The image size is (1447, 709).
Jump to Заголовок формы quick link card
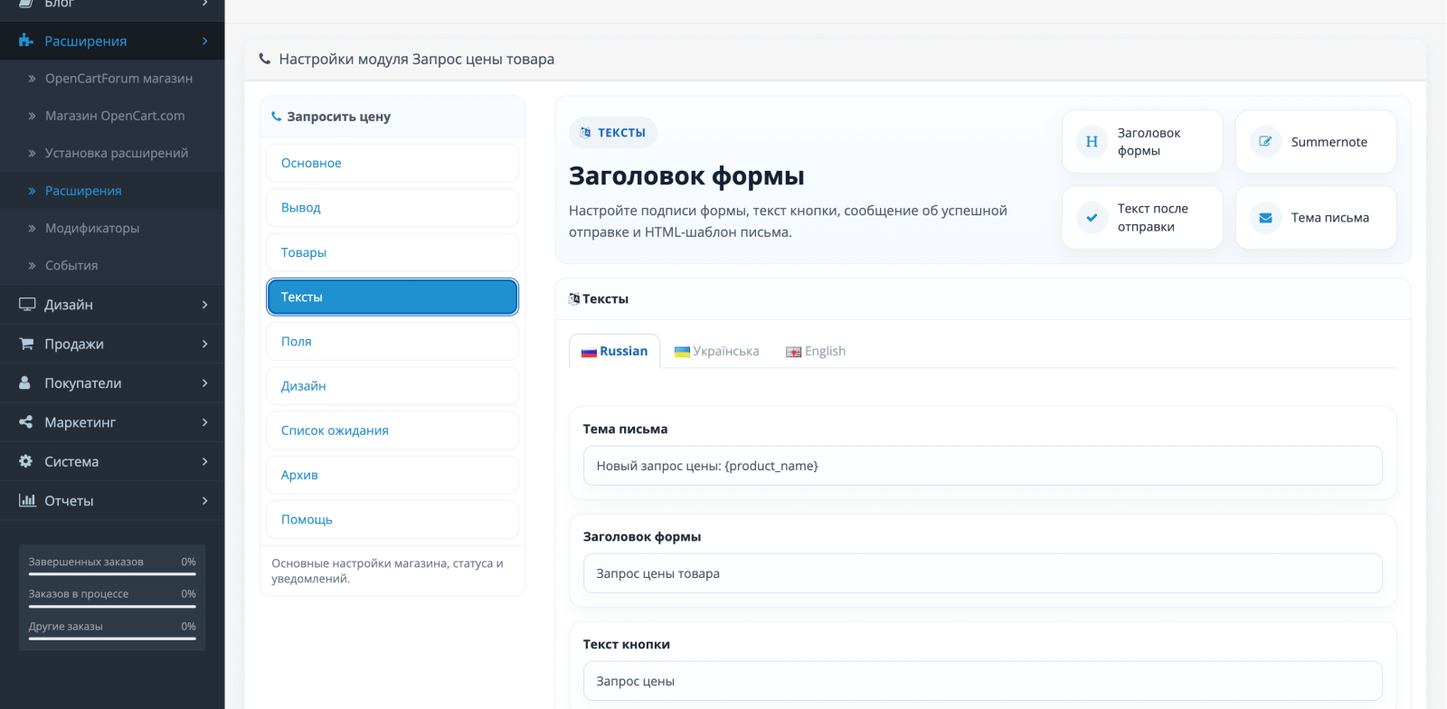1142,142
